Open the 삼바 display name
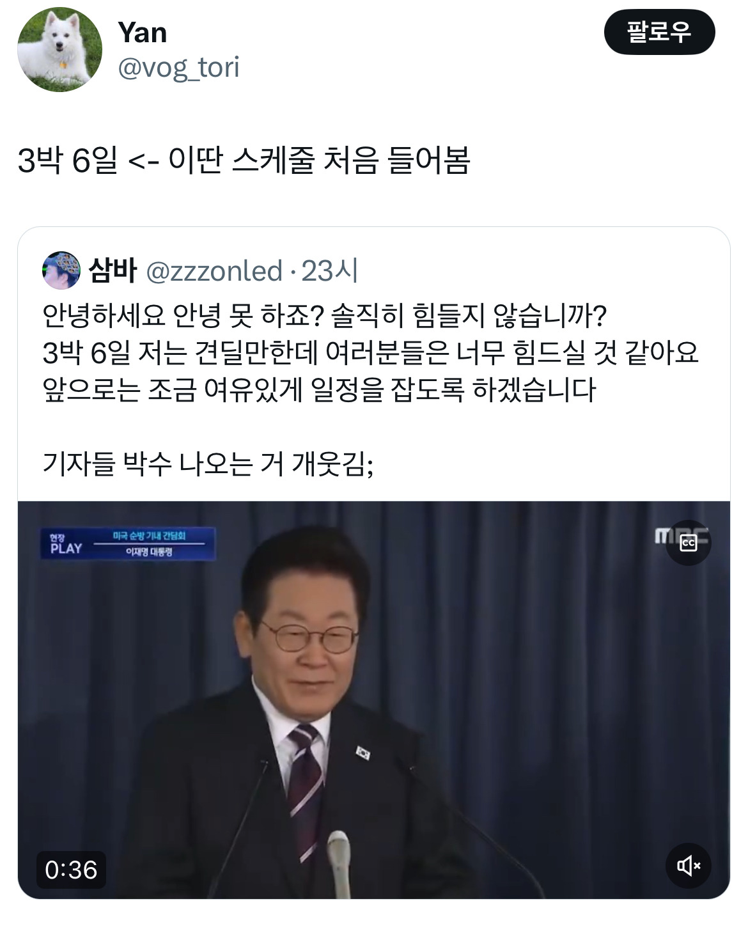Image resolution: width=748 pixels, height=938 pixels. coord(113,270)
